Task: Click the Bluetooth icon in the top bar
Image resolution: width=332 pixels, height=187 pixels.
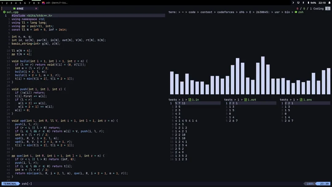Action: 303,3
